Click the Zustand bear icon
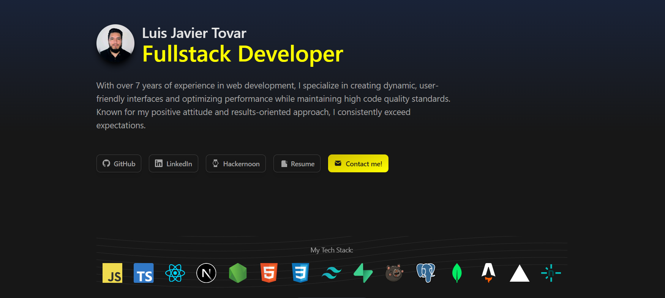The width and height of the screenshot is (665, 298). 394,273
